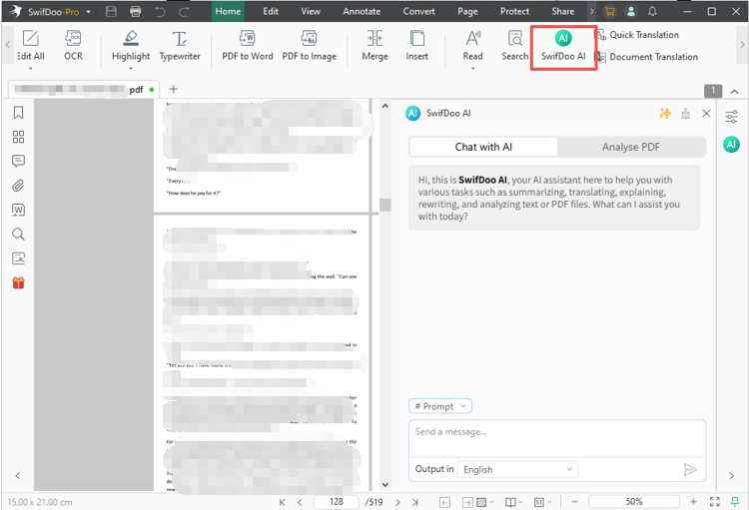Open the Attachments sidebar panel
This screenshot has width=749, height=510.
click(18, 186)
